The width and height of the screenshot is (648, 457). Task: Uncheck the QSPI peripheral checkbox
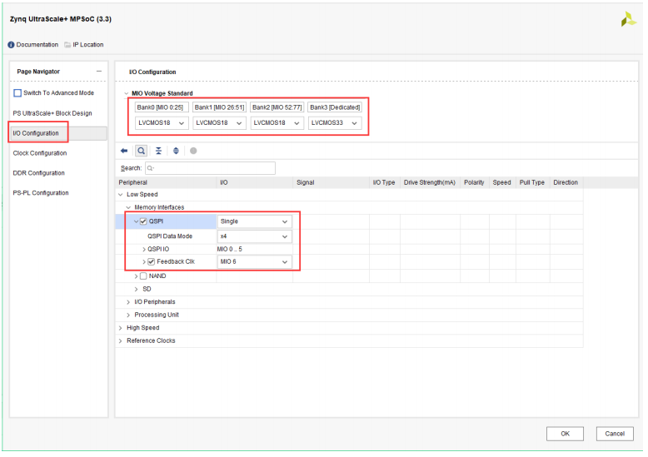click(x=143, y=221)
